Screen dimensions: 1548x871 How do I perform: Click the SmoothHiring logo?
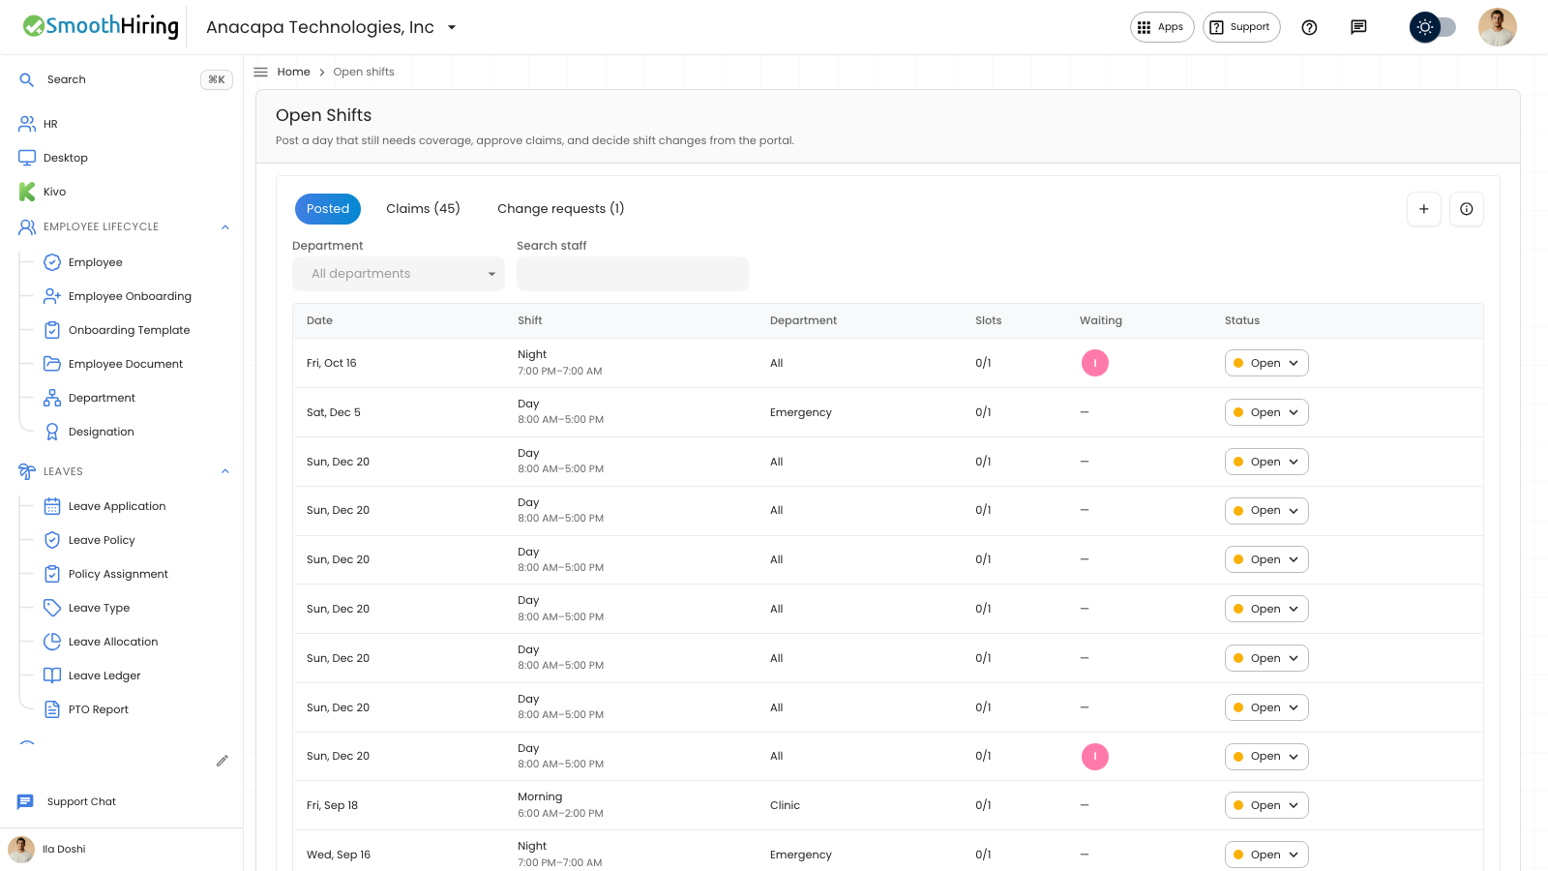coord(101,26)
